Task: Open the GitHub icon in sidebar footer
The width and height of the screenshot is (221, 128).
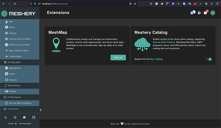Action: [34, 117]
